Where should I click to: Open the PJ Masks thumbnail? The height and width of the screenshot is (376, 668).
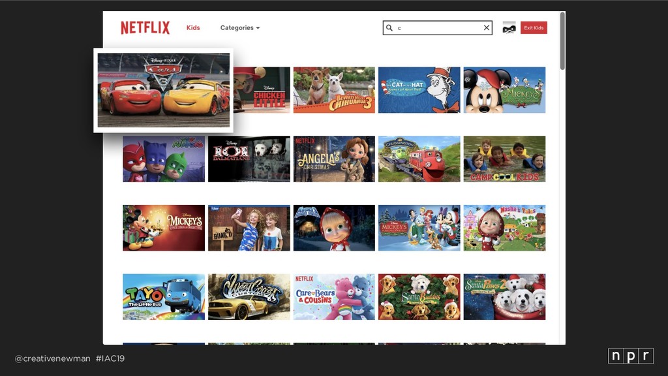[x=164, y=159]
